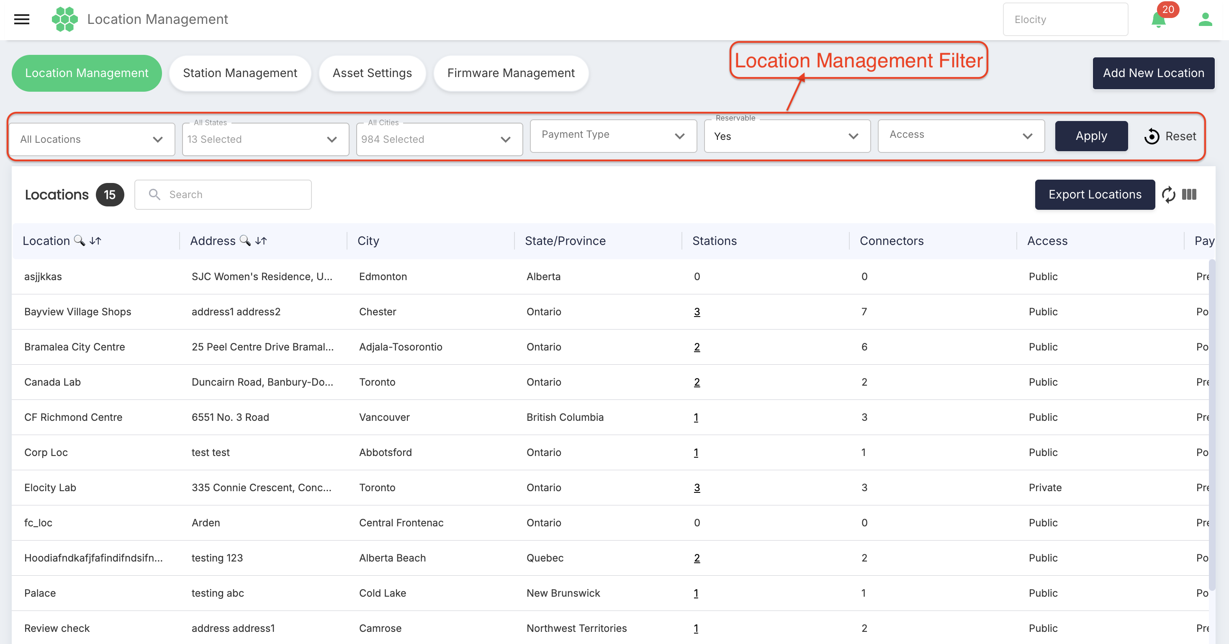Click the Add New Location button
This screenshot has width=1229, height=644.
pos(1153,73)
